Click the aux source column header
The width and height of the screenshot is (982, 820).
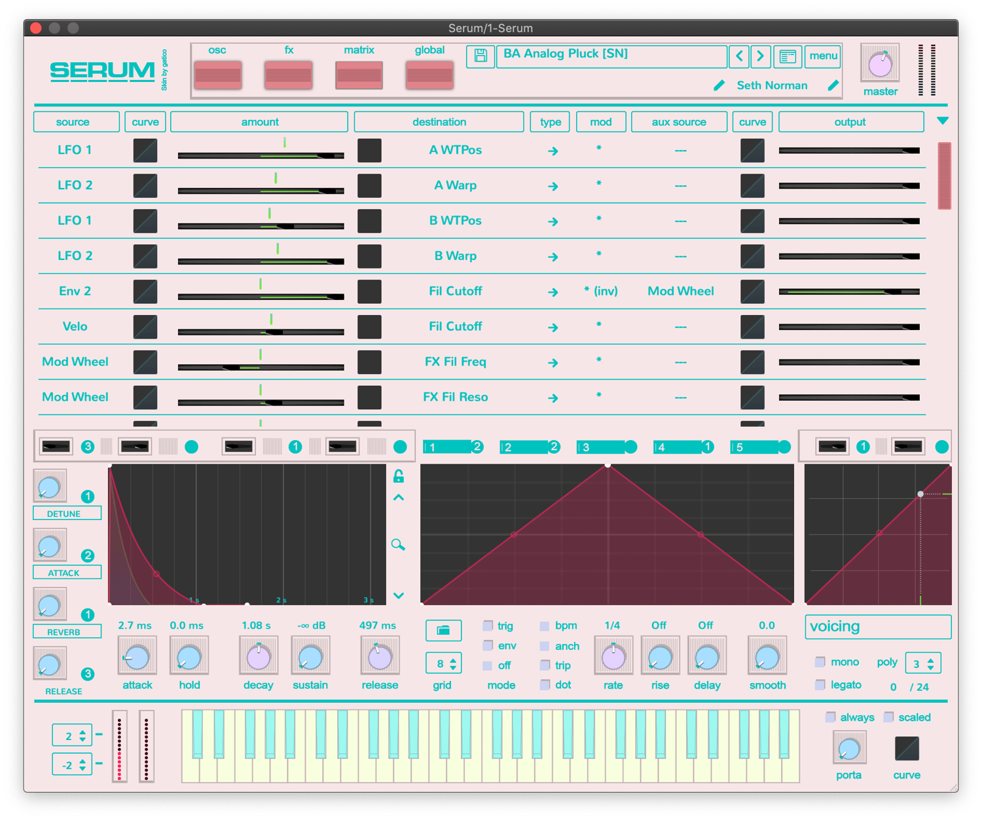(679, 122)
